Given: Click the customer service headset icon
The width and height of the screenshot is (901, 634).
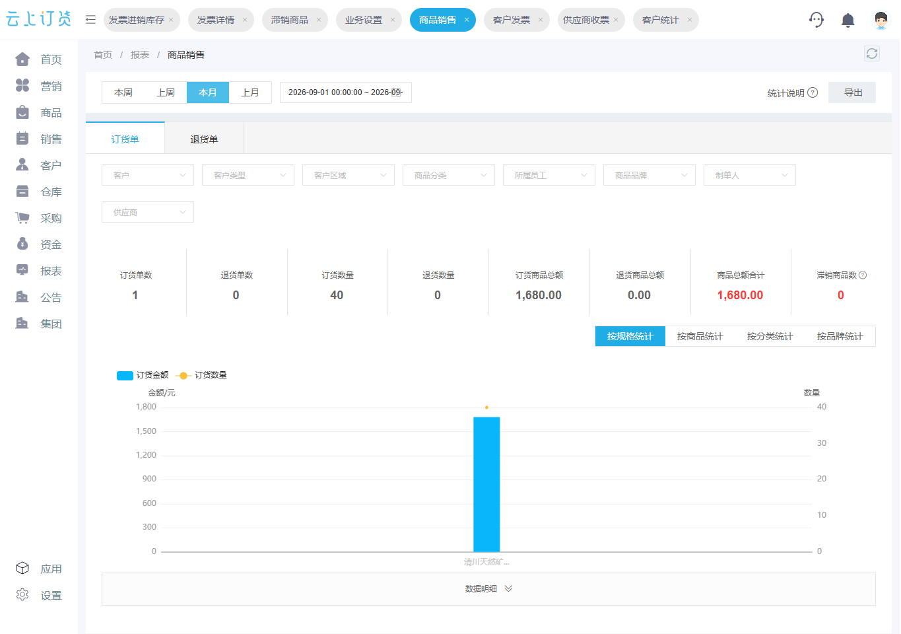Looking at the screenshot, I should pos(817,20).
